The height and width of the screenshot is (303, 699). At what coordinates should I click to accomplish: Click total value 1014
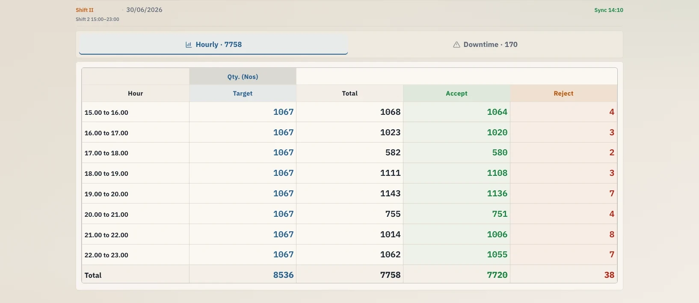[390, 234]
